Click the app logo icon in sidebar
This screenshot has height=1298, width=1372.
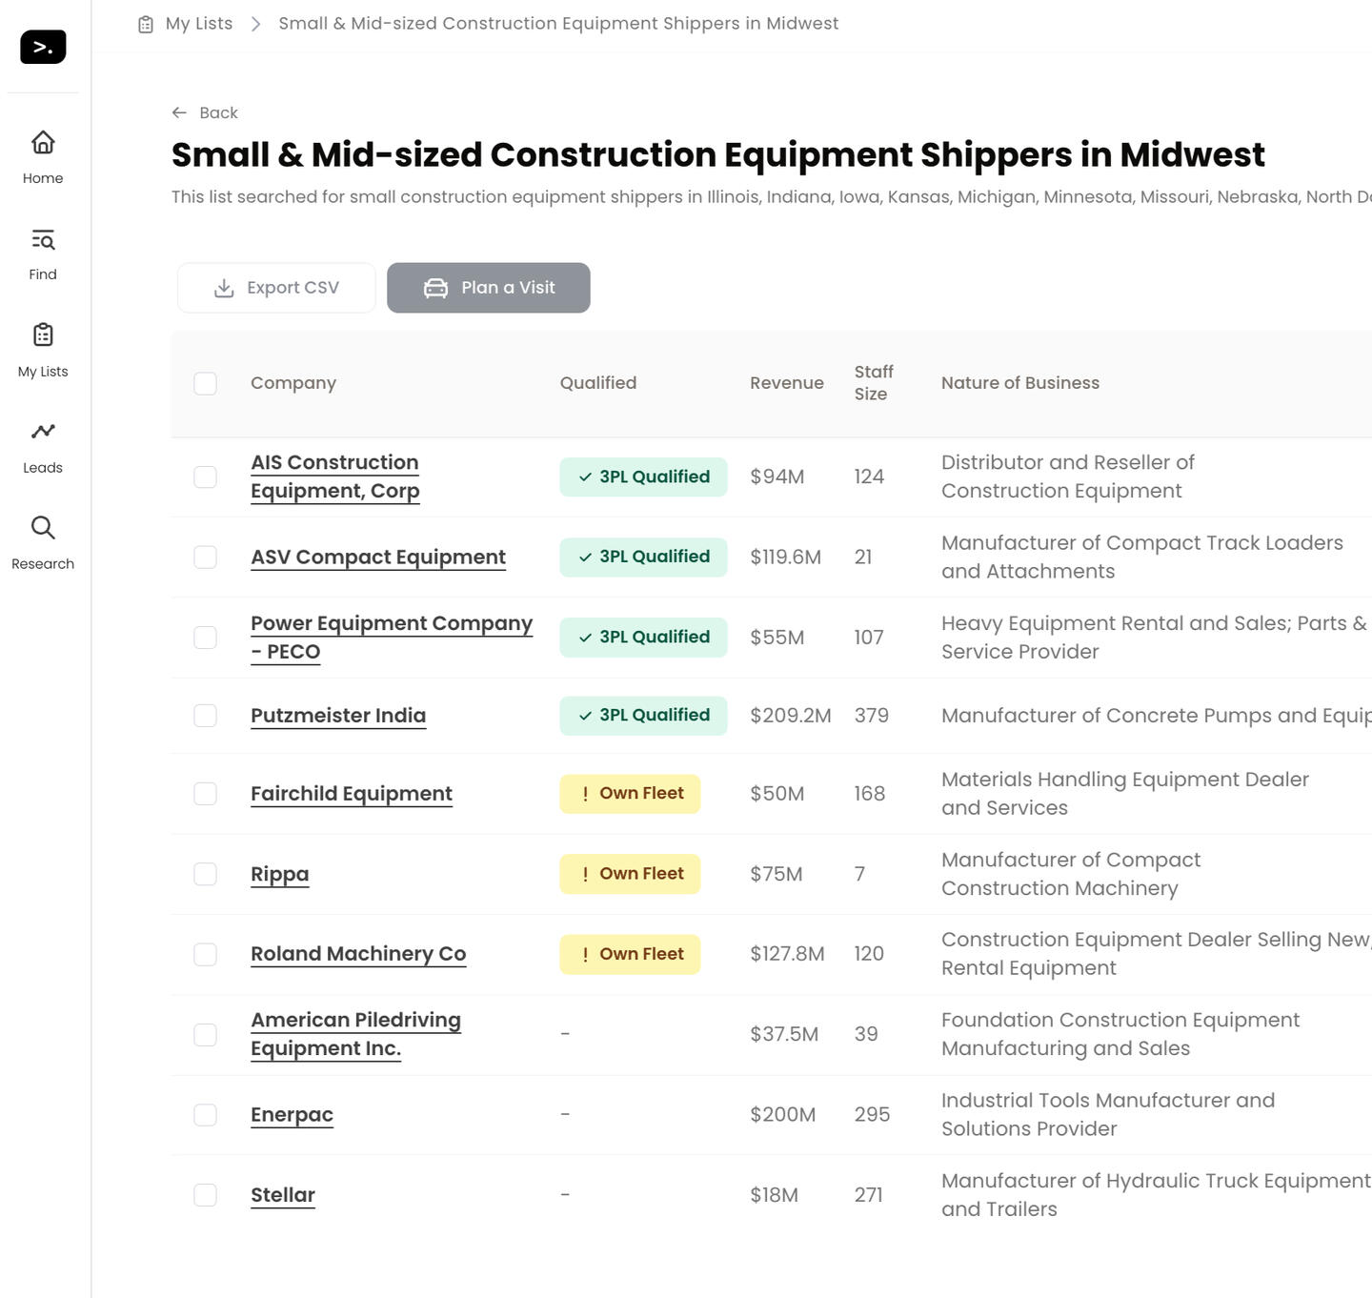tap(43, 47)
